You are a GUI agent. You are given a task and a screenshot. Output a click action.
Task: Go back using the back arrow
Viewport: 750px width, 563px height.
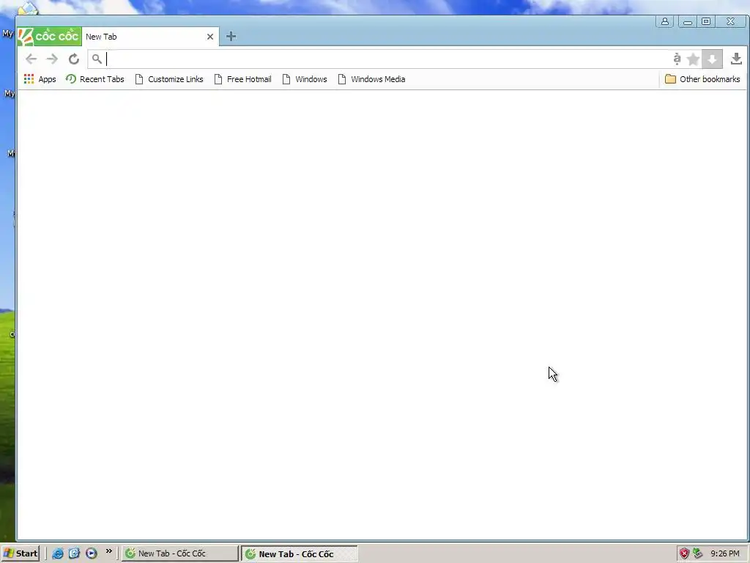coord(31,59)
